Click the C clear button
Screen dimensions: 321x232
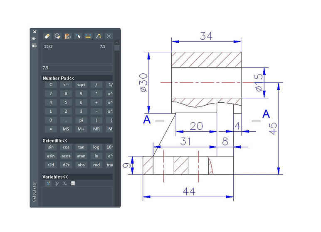pyautogui.click(x=51, y=85)
